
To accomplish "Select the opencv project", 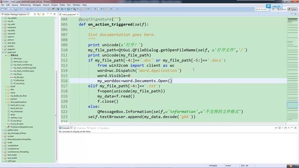I will coord(11,37).
